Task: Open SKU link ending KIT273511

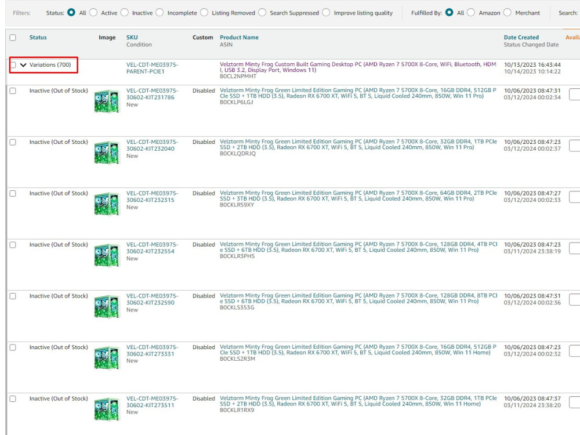Action: point(152,402)
